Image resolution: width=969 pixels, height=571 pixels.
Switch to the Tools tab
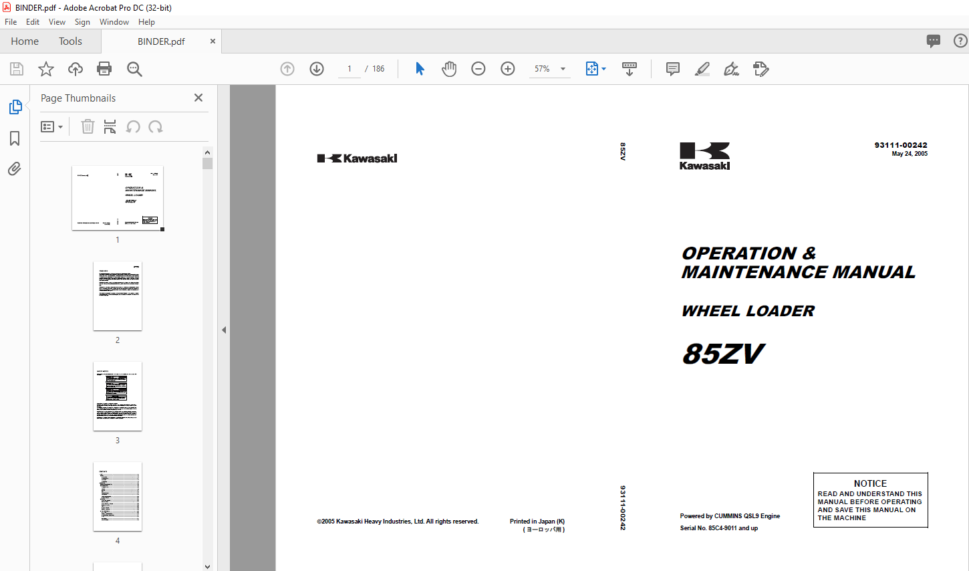(70, 41)
